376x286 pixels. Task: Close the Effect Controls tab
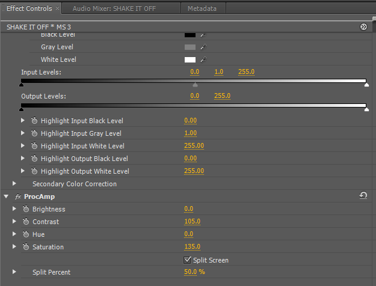point(57,8)
